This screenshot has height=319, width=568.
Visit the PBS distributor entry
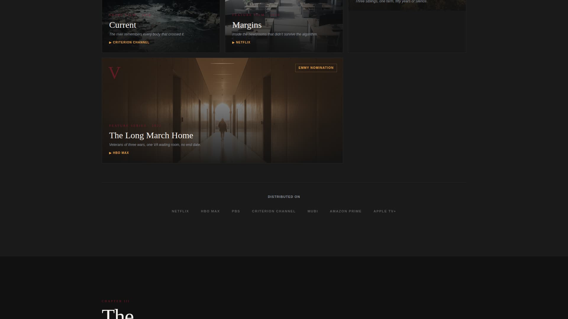[236, 211]
